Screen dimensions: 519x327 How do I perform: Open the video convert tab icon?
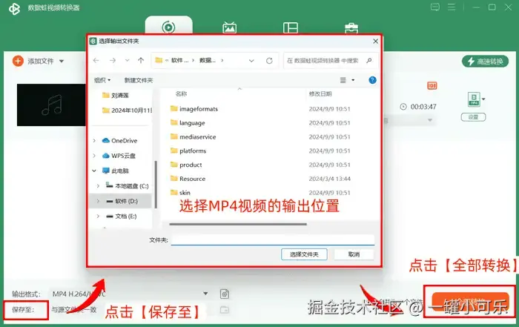pos(168,27)
